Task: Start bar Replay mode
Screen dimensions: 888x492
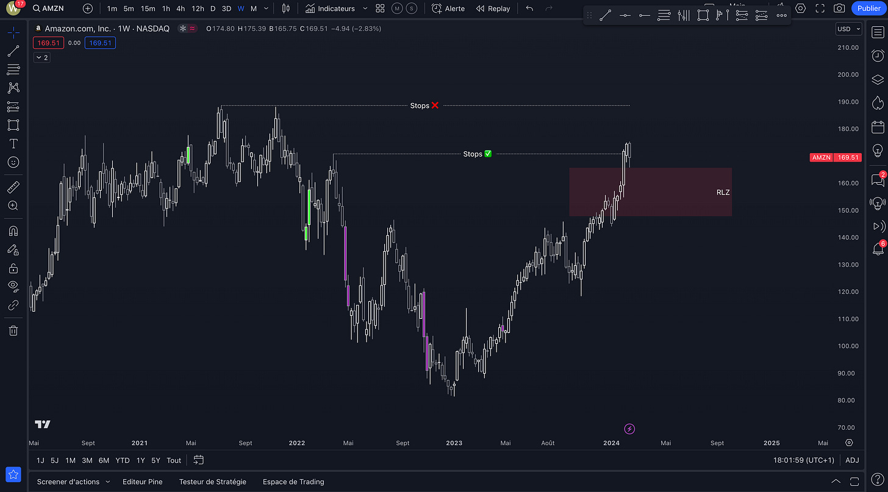Action: click(x=493, y=9)
